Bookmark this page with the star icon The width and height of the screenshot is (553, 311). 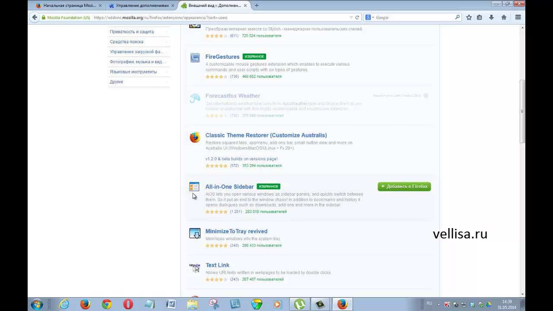469,17
